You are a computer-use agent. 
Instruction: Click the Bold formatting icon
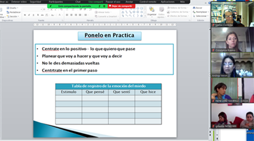[x=25, y=15]
